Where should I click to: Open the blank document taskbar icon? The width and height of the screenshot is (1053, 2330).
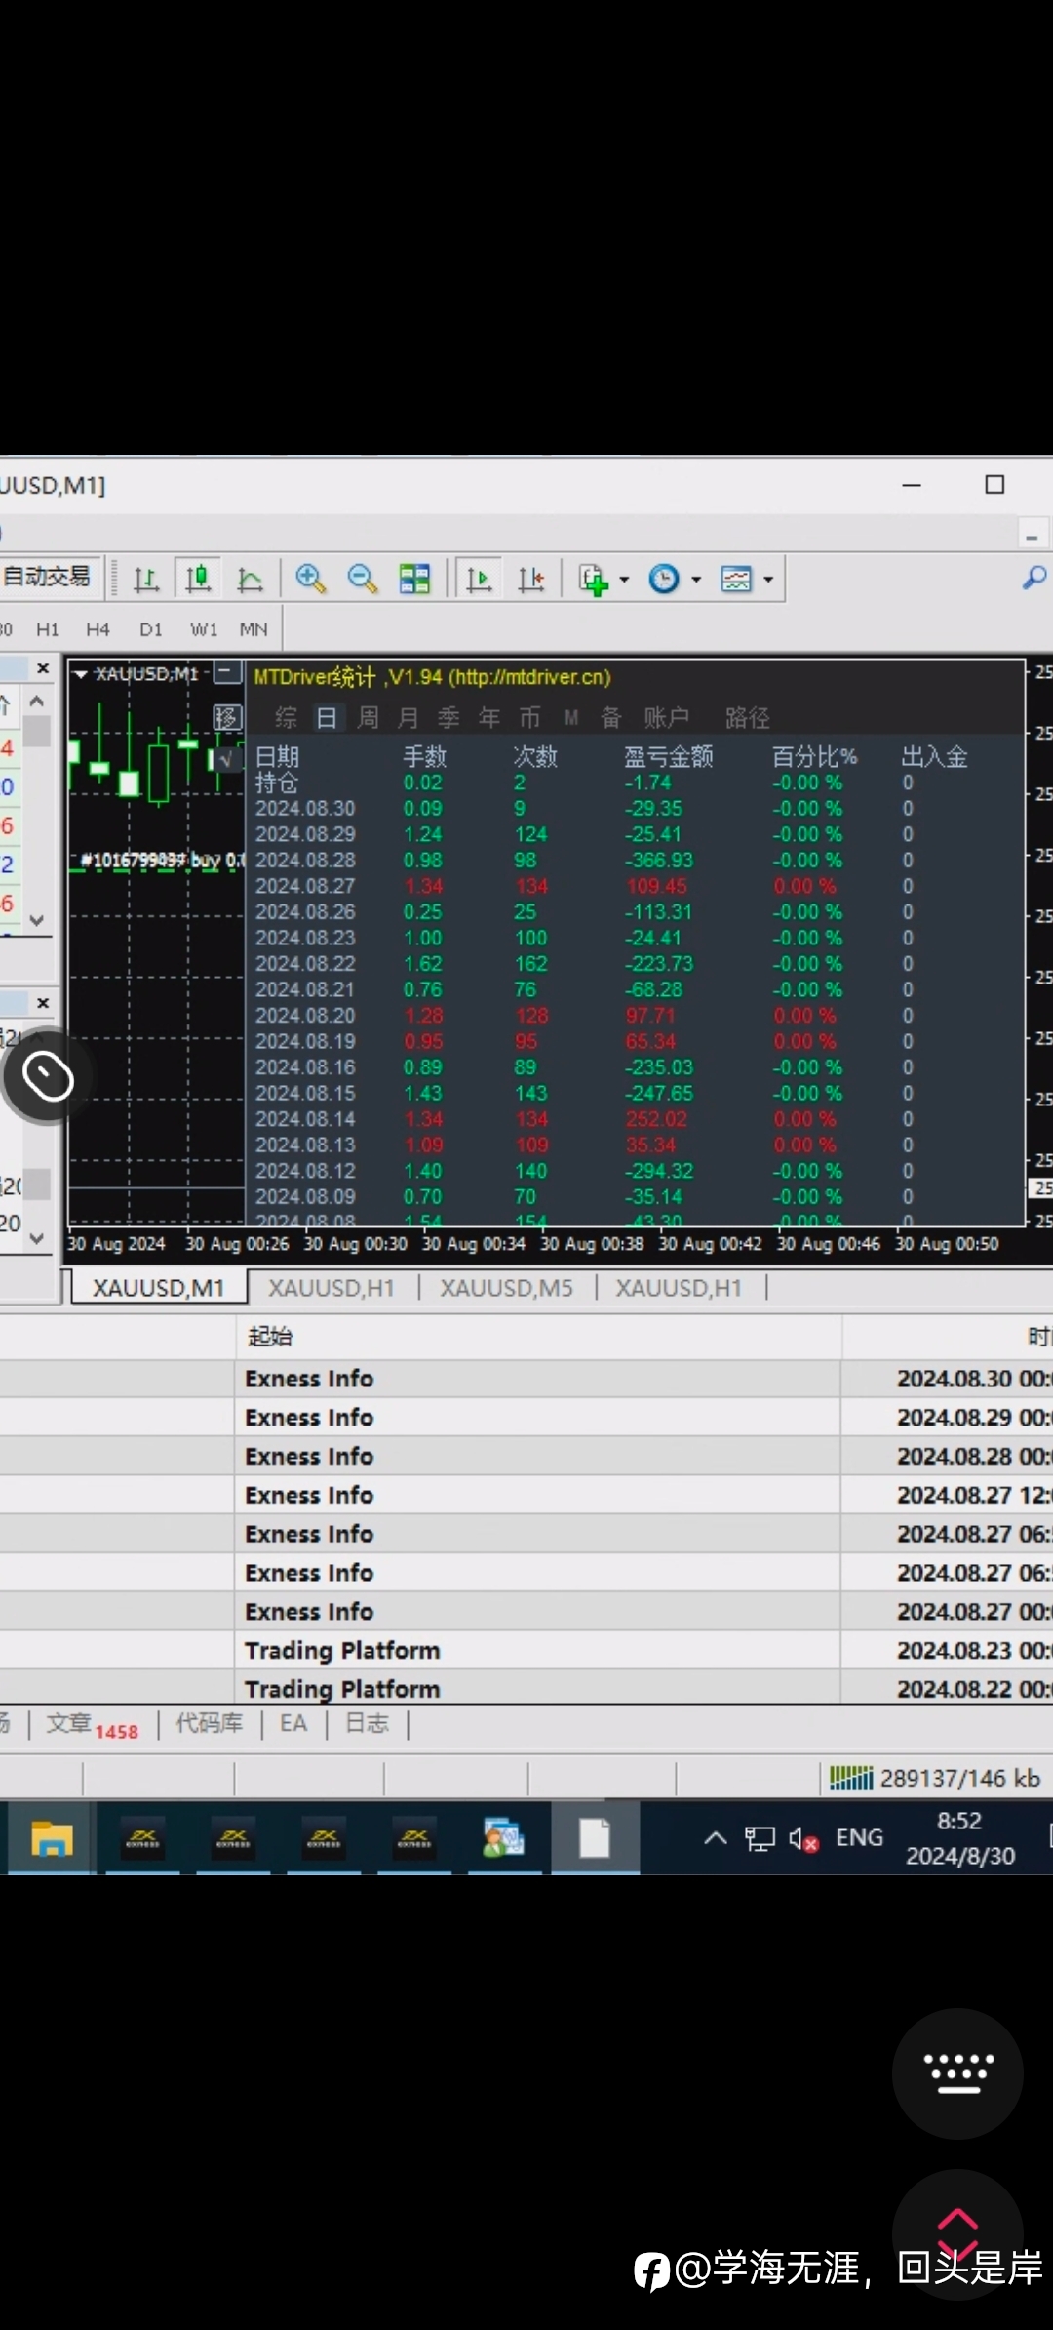[595, 1838]
